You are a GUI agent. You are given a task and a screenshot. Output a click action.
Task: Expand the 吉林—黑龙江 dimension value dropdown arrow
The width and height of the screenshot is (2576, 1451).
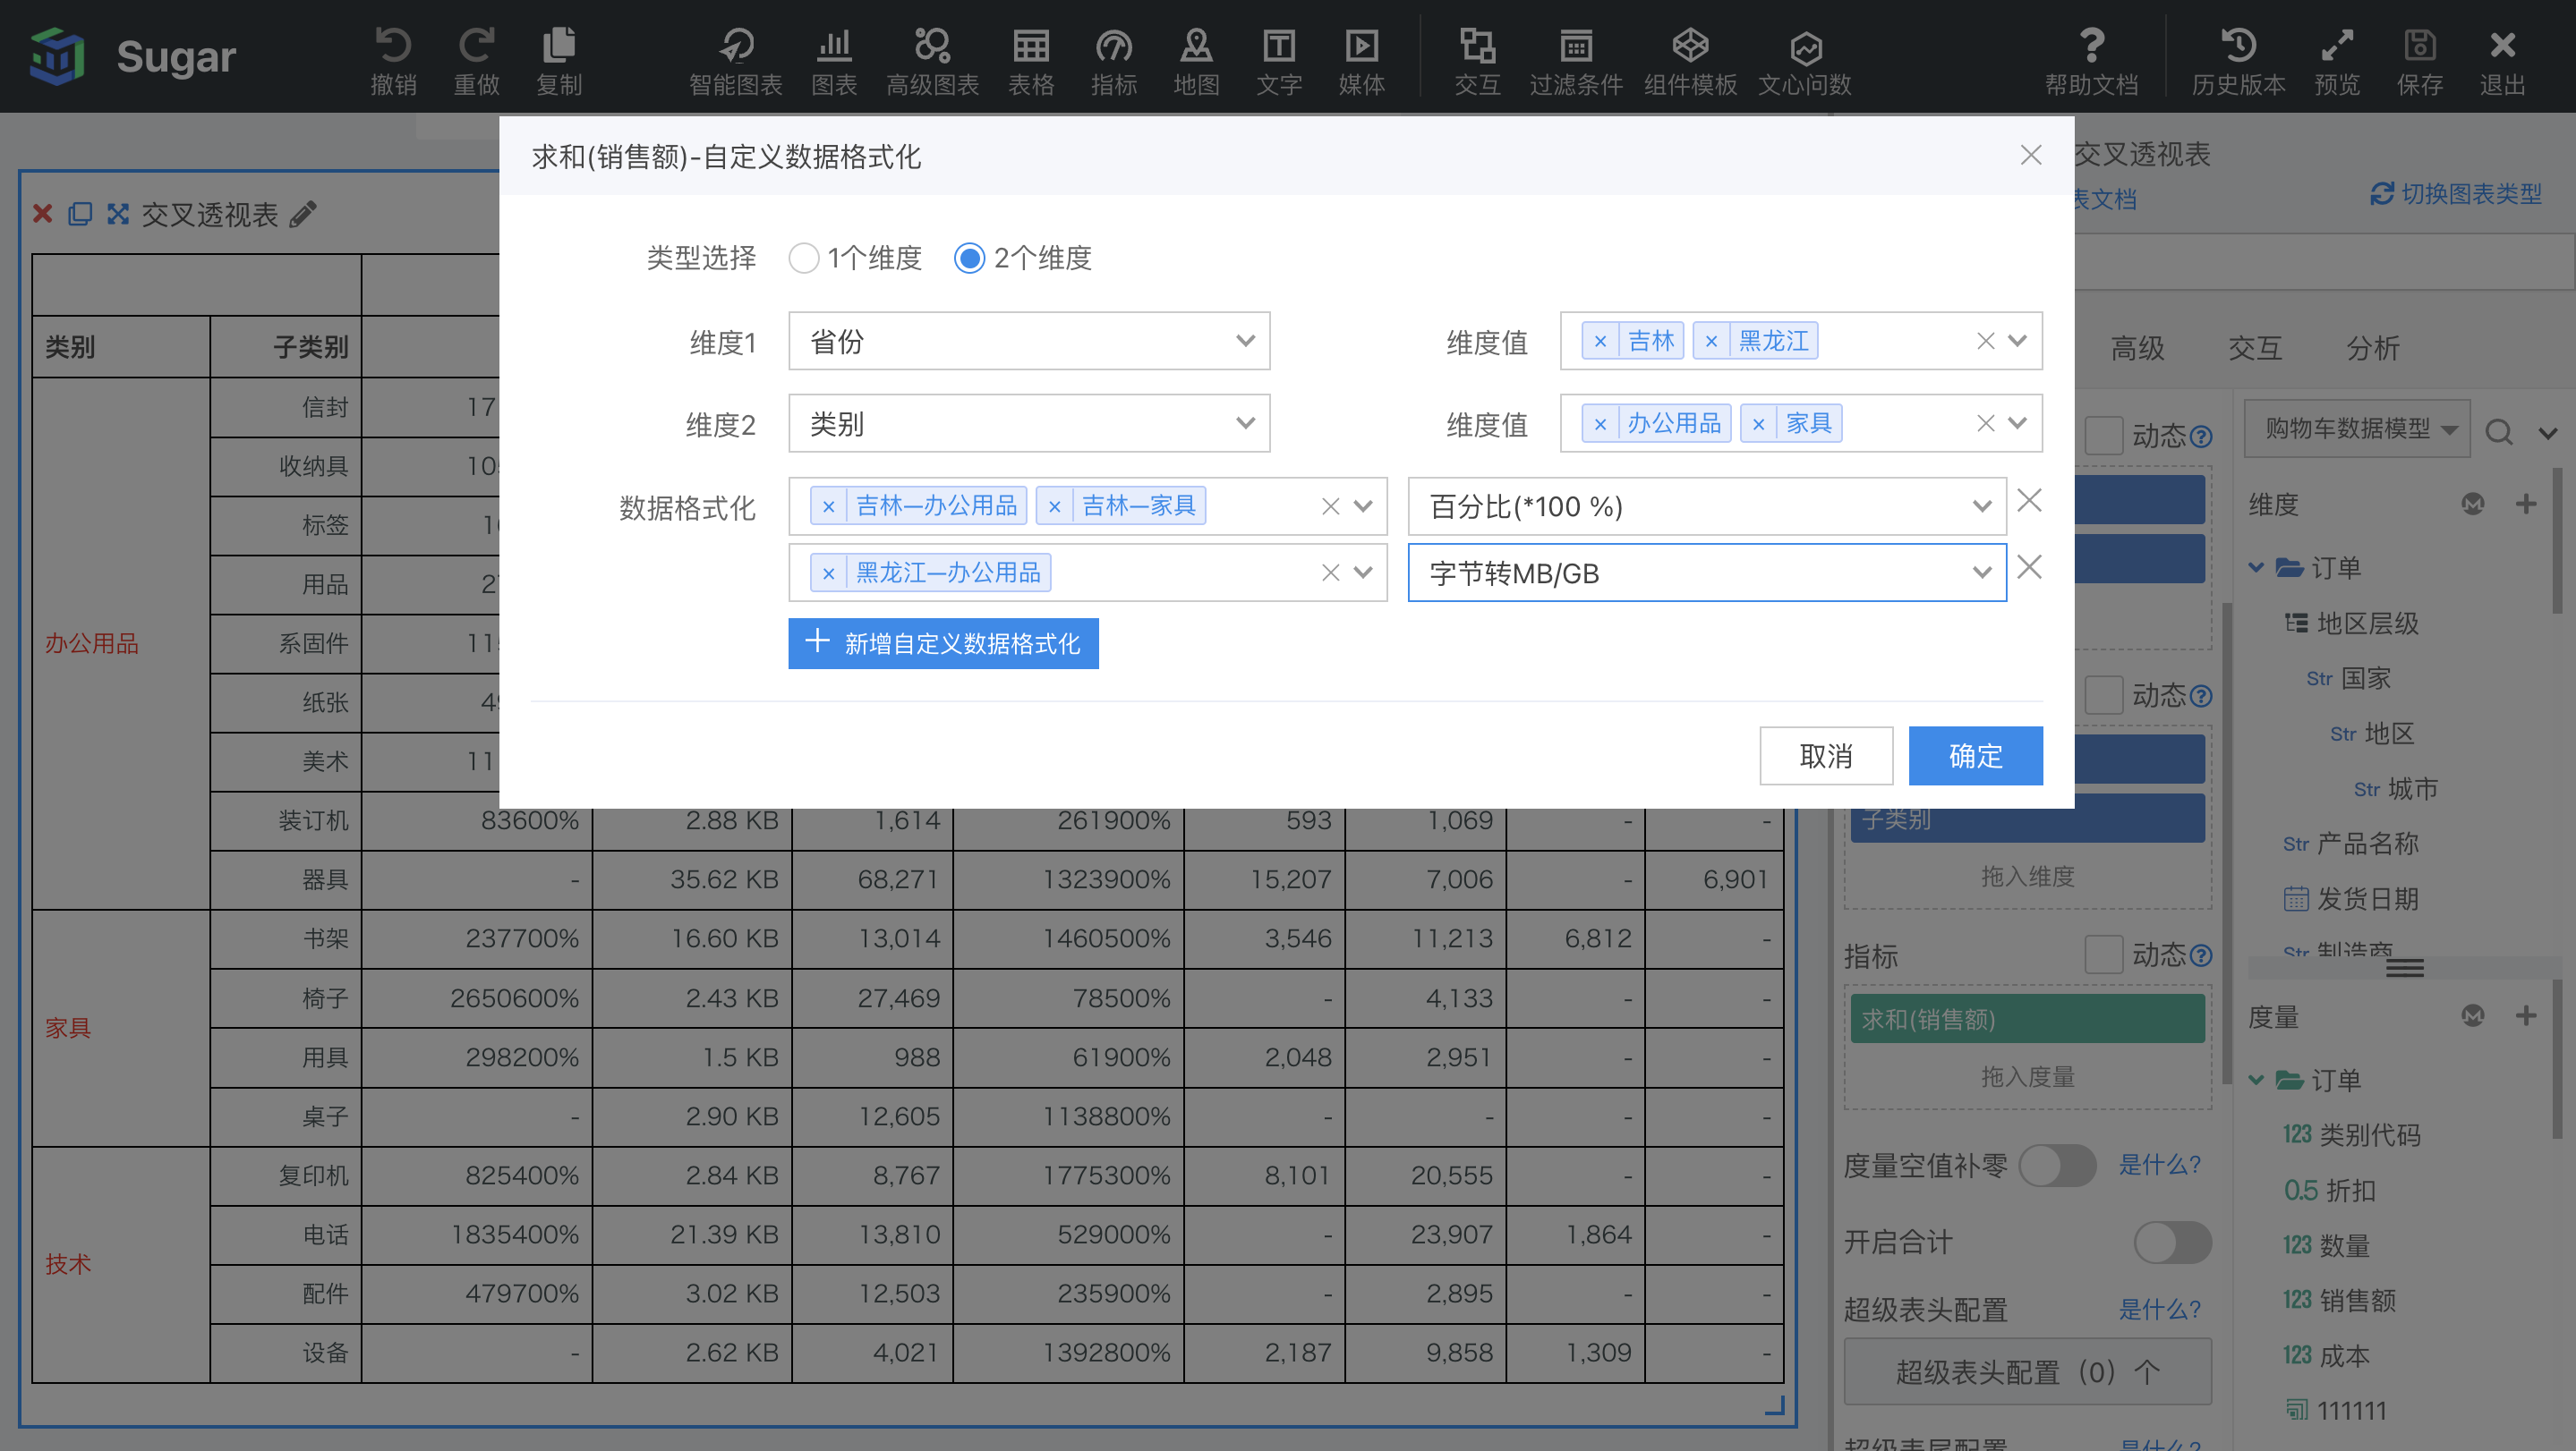pyautogui.click(x=2017, y=341)
